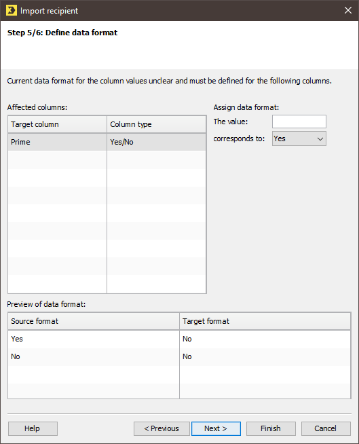Focus 'The value' input field

pos(299,122)
